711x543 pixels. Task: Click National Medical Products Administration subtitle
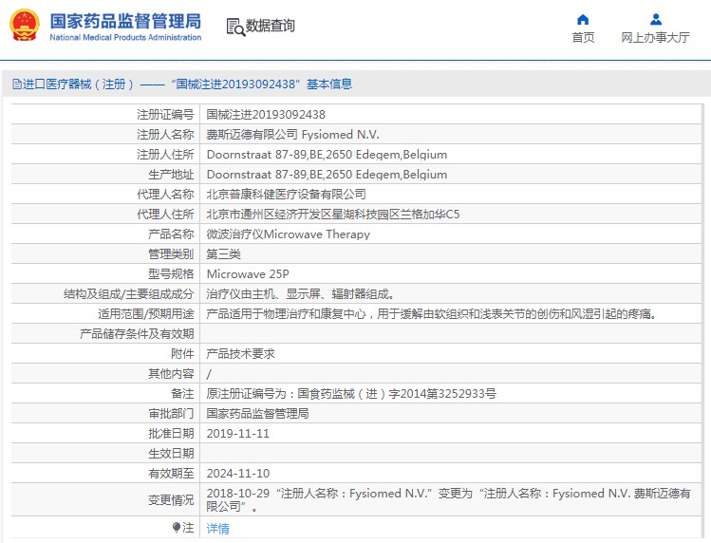tap(125, 38)
